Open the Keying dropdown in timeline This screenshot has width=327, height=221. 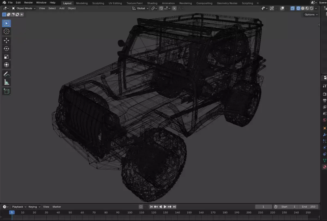click(34, 207)
